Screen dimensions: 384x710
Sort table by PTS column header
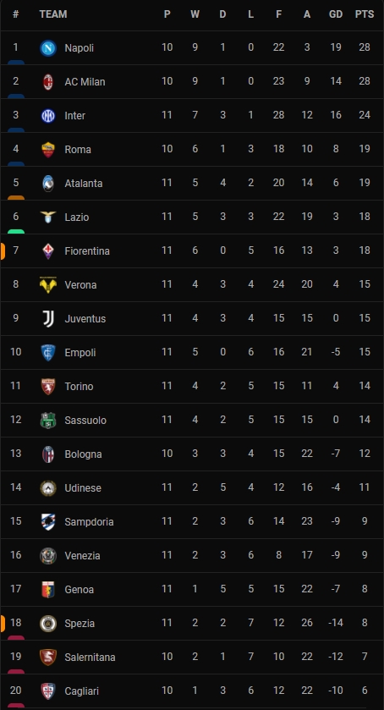point(365,14)
